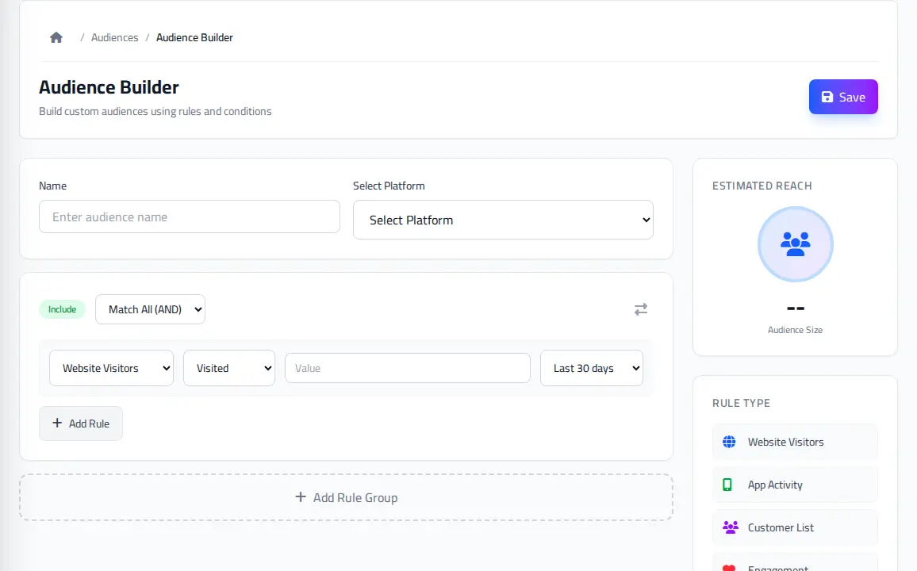Click the phone icon for App Activity
The height and width of the screenshot is (571, 917).
click(x=727, y=485)
